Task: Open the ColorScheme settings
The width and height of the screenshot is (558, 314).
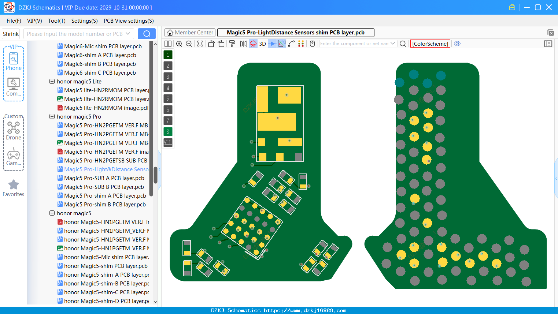Action: pyautogui.click(x=430, y=44)
